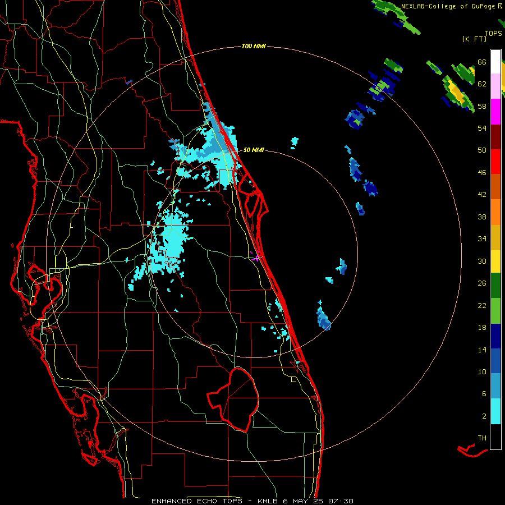
Task: Click the dark orange swatch on the scale
Action: point(495,187)
